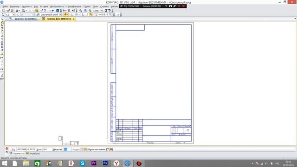Click the Zoom in magnifier icon
The image size is (297, 167).
coord(81,11)
